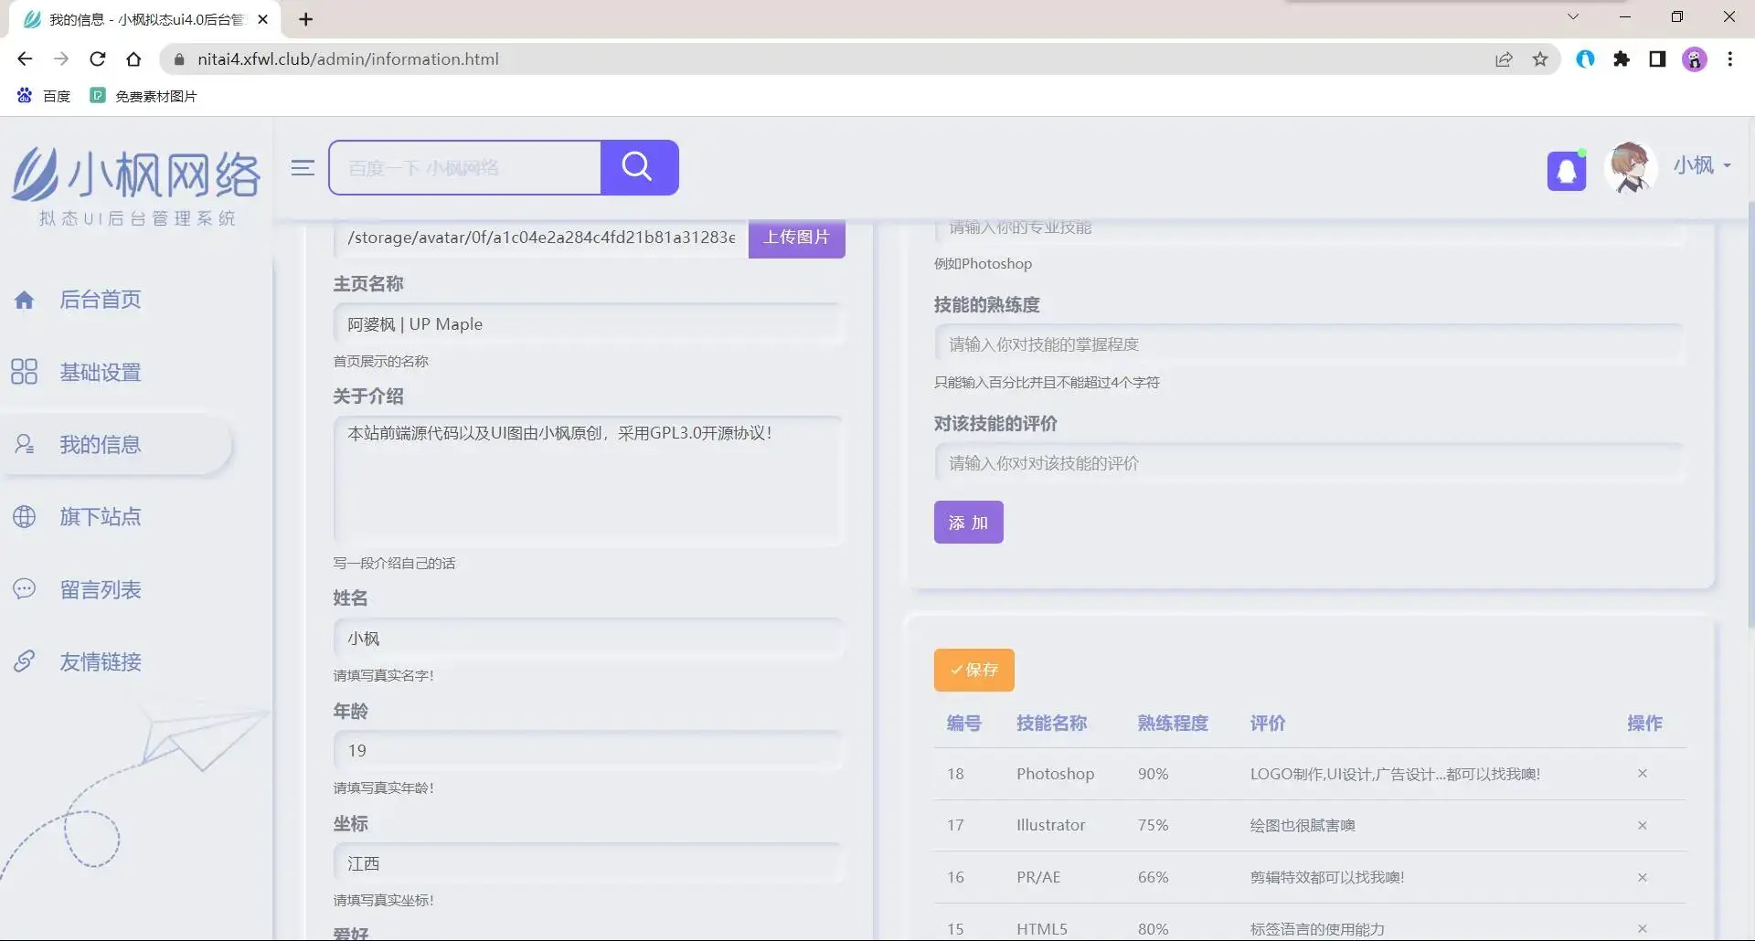The width and height of the screenshot is (1755, 941).
Task: Open the 百度 bookmark link
Action: click(x=44, y=95)
